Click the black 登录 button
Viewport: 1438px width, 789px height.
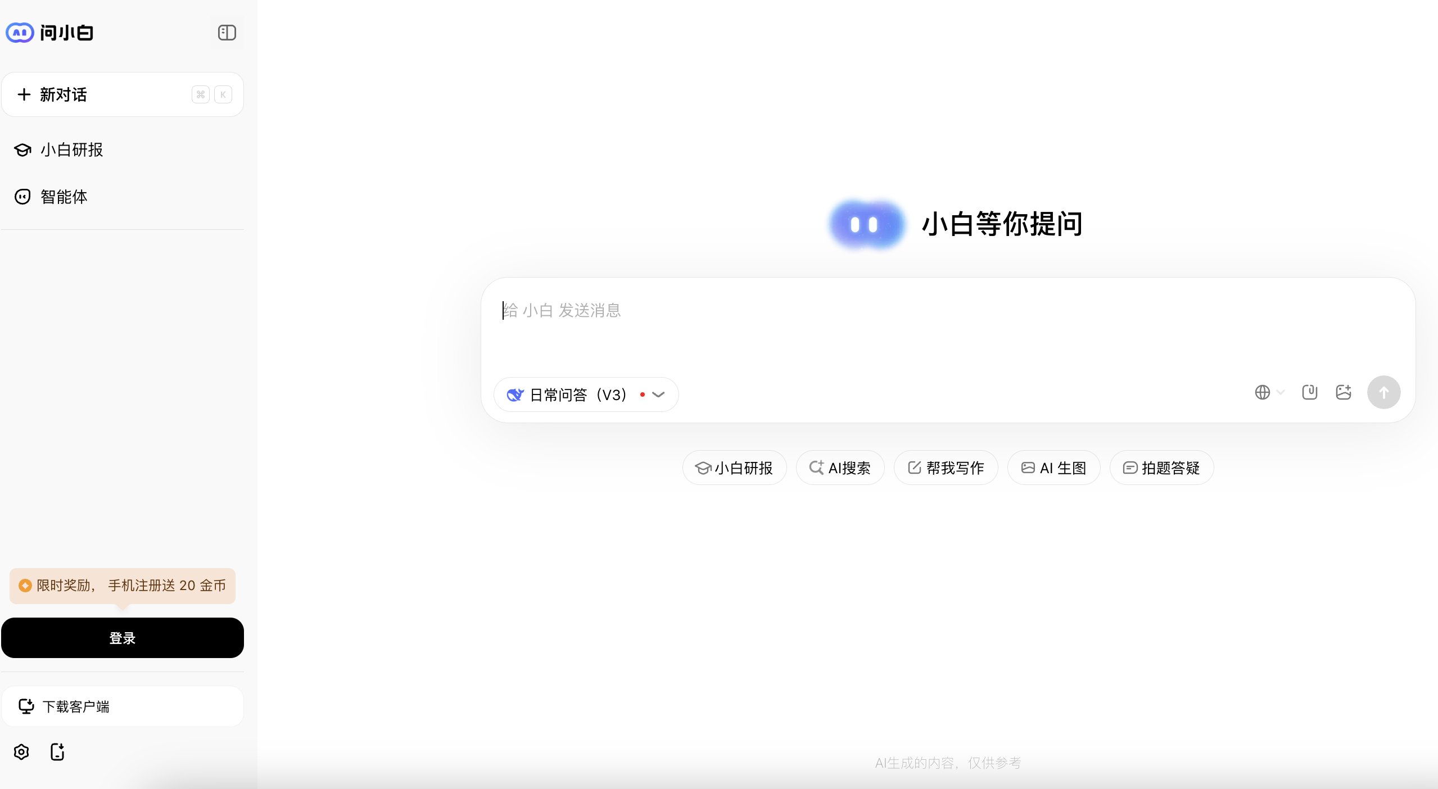click(122, 638)
